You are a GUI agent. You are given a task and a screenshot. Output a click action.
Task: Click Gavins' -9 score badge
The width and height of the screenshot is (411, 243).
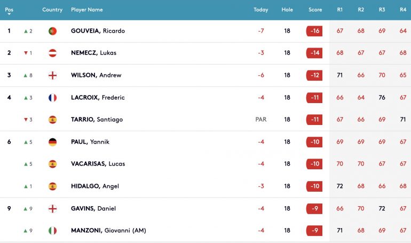(x=314, y=209)
